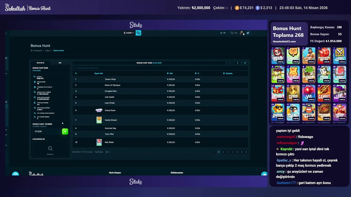
Task: Open the calendar icon beside hunt arrows
Action: [245, 63]
